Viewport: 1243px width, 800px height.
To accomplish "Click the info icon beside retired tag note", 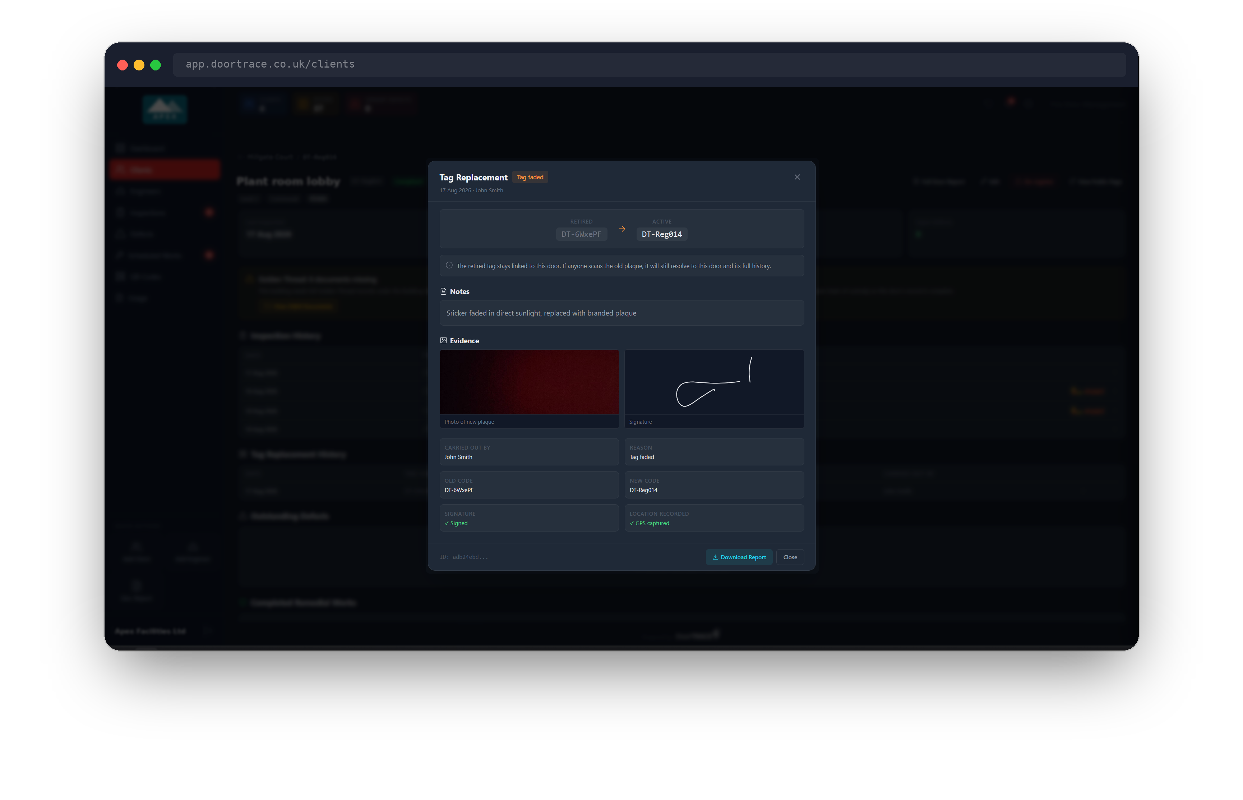I will point(449,266).
